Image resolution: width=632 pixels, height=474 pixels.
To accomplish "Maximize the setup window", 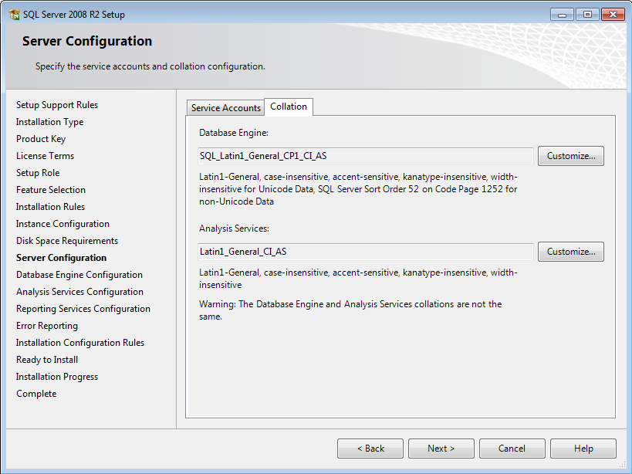I will point(588,15).
